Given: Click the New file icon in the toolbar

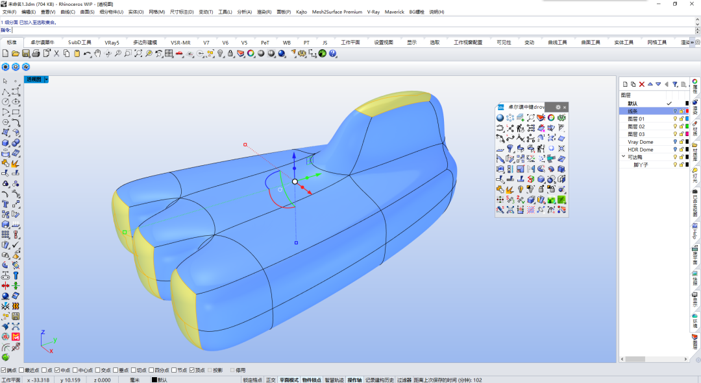Looking at the screenshot, I should coord(5,54).
